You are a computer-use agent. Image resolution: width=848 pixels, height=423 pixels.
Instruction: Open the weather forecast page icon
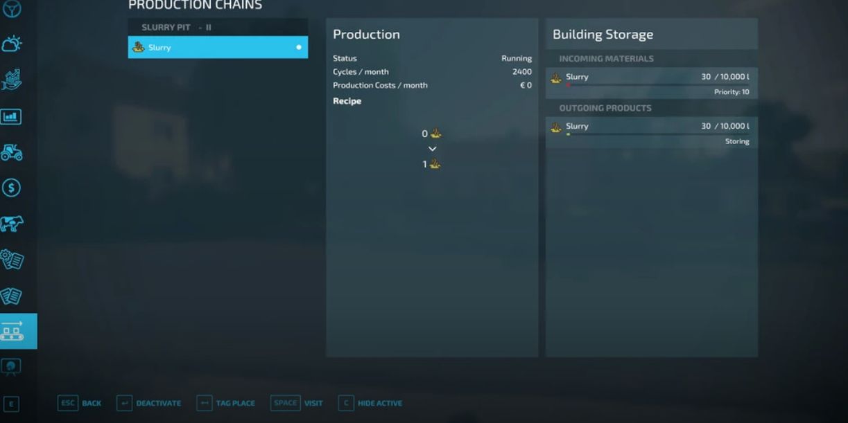coord(12,45)
